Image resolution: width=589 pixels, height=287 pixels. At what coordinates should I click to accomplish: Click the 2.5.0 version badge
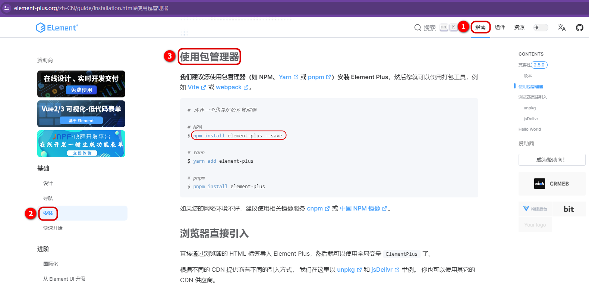[539, 65]
